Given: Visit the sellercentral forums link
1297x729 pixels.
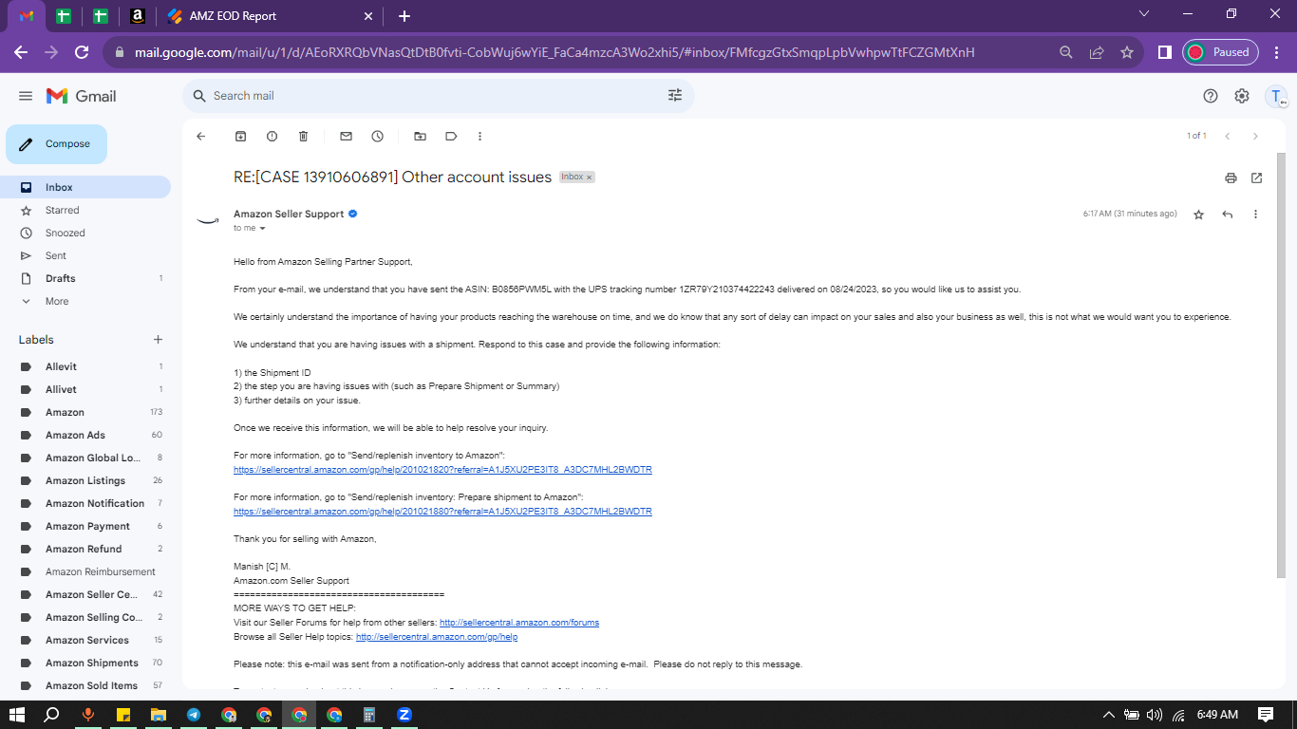Looking at the screenshot, I should 519,623.
